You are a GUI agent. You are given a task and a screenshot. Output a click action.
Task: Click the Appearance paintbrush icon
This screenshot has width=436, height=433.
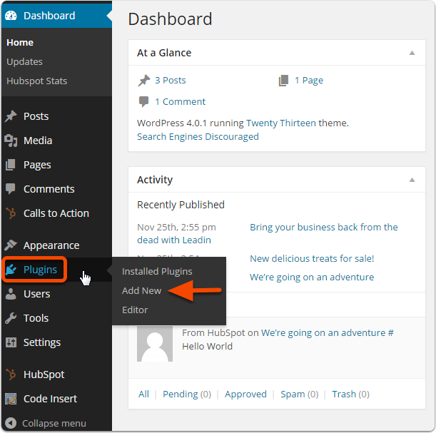tap(11, 245)
